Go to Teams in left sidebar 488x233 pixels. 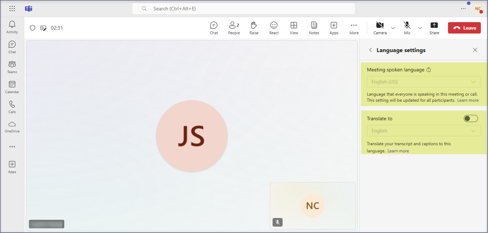click(x=12, y=67)
